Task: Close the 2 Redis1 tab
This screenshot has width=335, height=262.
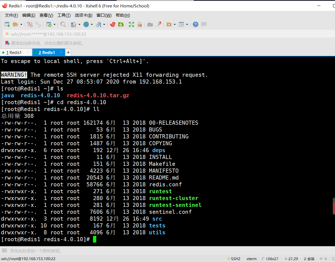Action: [x=61, y=52]
